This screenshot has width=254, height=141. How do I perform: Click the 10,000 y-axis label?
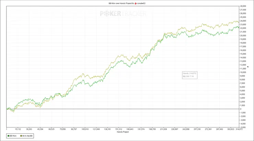pos(243,72)
